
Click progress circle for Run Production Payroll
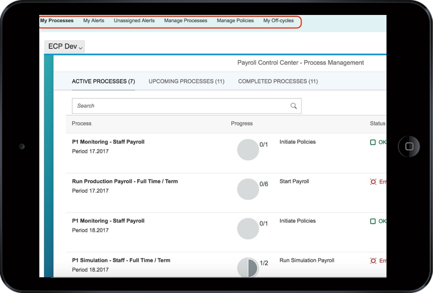click(248, 189)
